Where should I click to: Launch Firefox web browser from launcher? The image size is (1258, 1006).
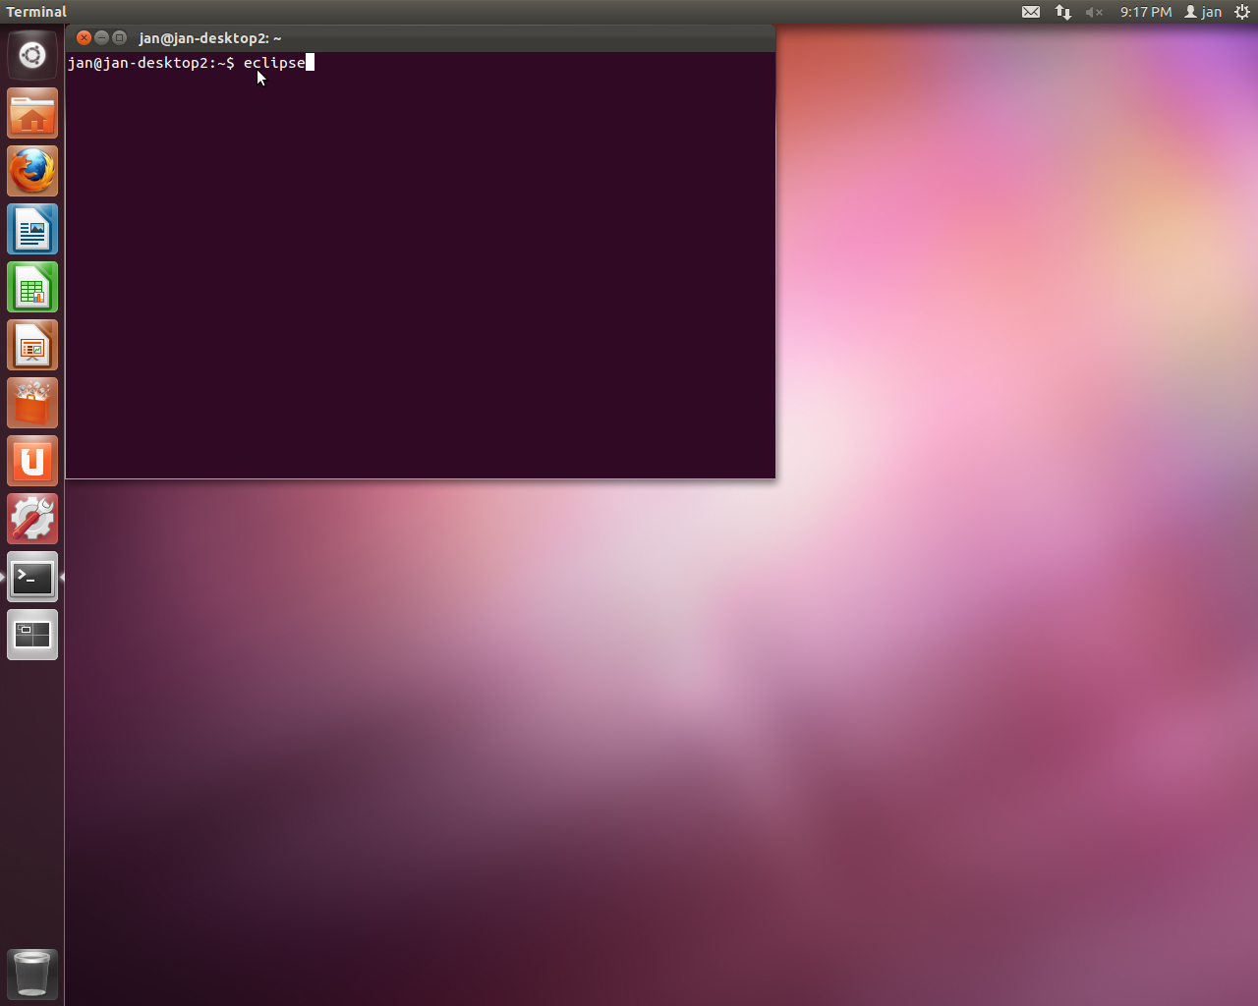click(x=32, y=171)
